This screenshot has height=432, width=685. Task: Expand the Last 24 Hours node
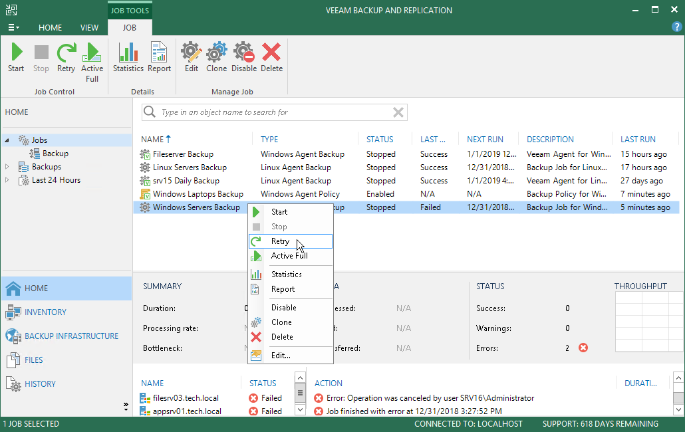pyautogui.click(x=7, y=180)
